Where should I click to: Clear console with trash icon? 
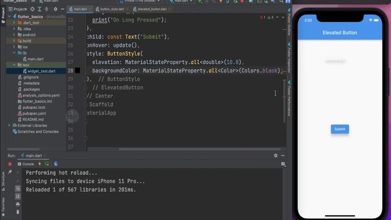pyautogui.click(x=18, y=212)
